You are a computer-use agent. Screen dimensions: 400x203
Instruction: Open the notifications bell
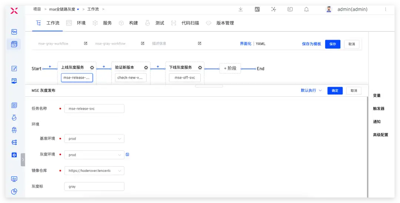point(306,9)
